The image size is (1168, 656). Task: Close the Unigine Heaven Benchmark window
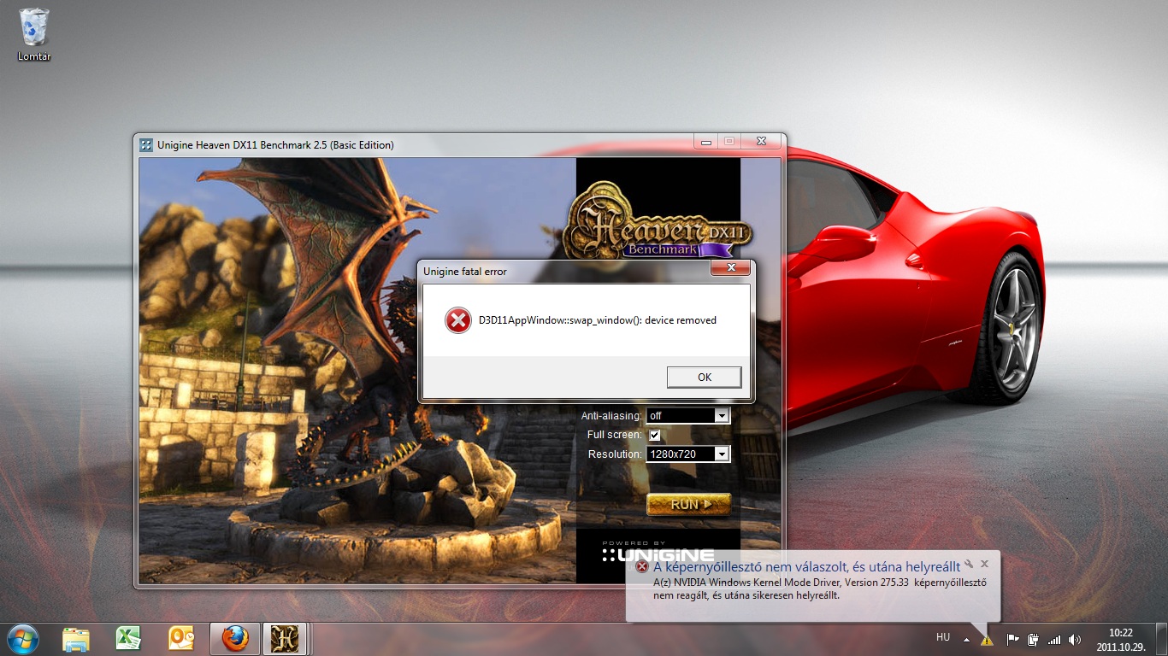coord(760,141)
